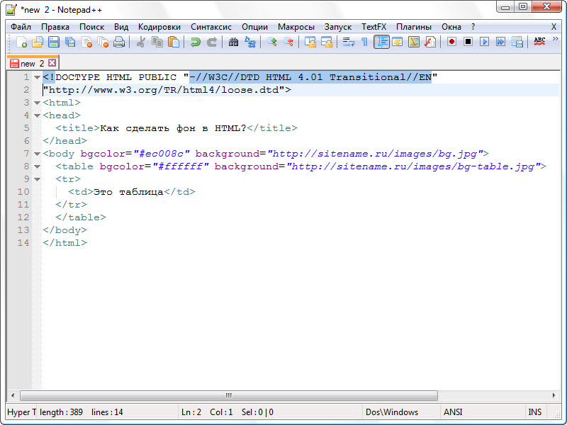The width and height of the screenshot is (567, 425).
Task: Collapse the body tag fold marker
Action: click(37, 154)
